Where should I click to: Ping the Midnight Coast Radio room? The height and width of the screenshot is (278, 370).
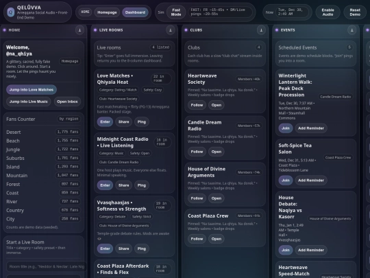(142, 185)
